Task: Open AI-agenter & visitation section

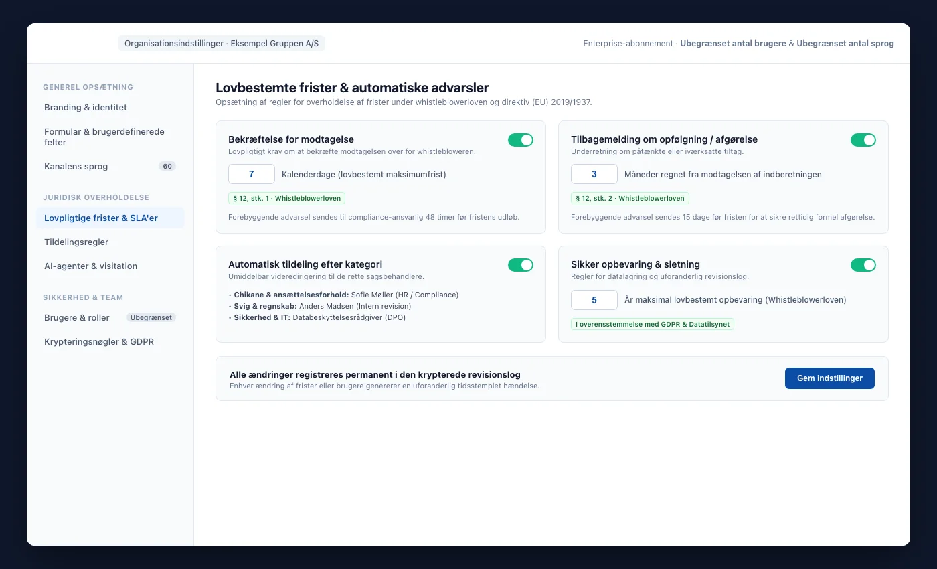Action: point(110,266)
